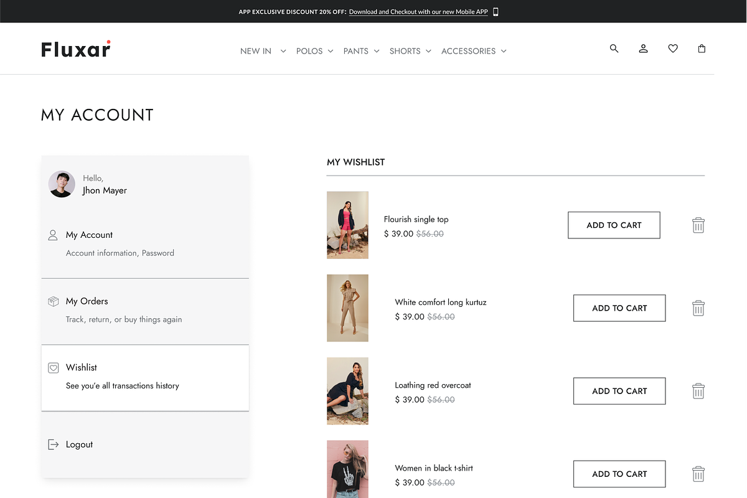Click the Loathing red overcoat product name

coord(433,385)
